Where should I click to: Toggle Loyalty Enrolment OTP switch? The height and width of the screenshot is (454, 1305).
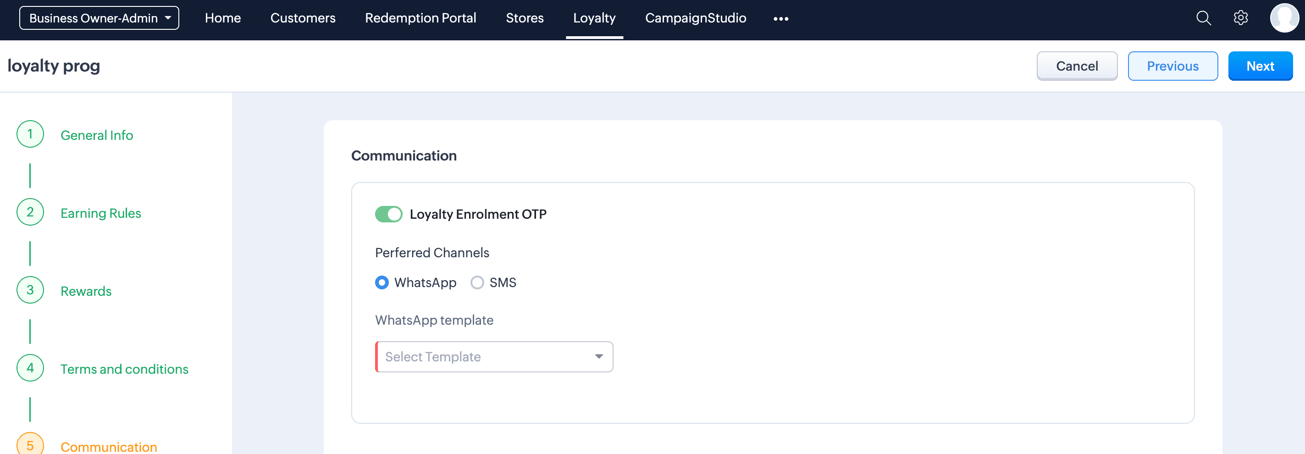(388, 214)
